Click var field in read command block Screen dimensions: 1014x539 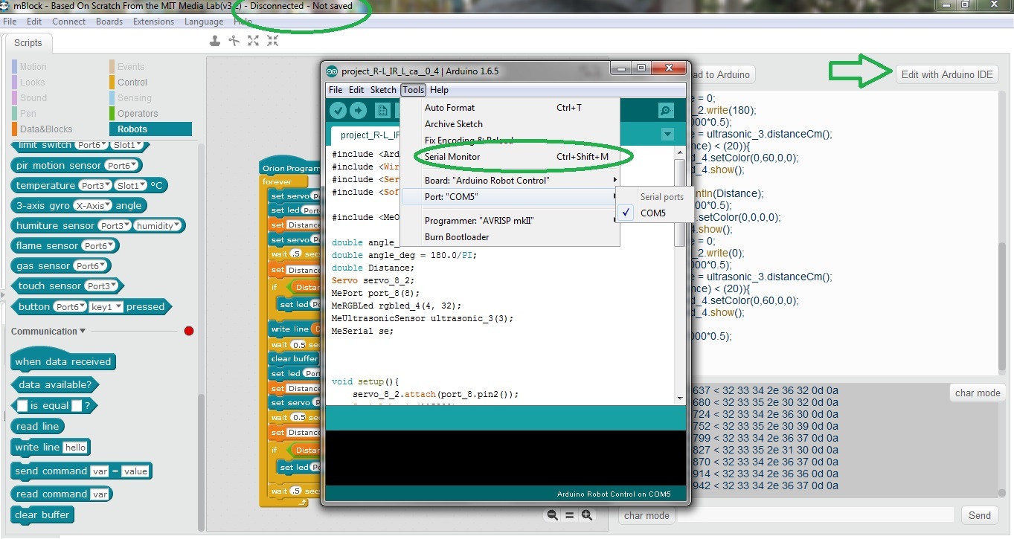point(100,494)
